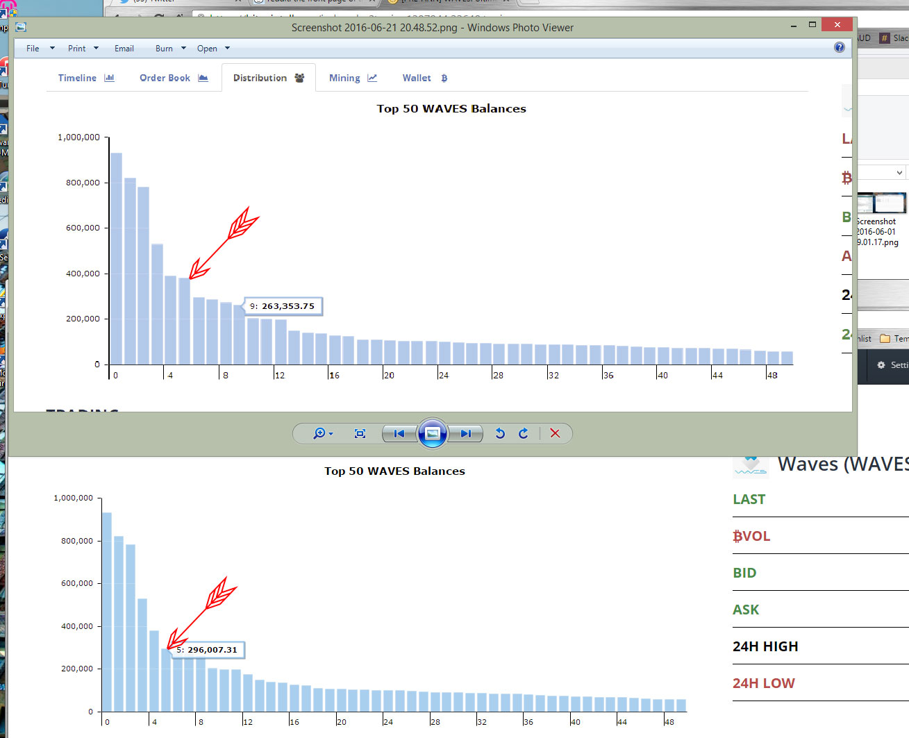Switch to the Mining tab
This screenshot has width=909, height=738.
[x=353, y=78]
